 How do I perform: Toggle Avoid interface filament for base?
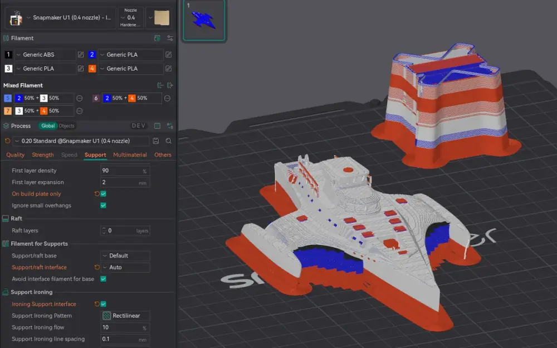tap(104, 279)
